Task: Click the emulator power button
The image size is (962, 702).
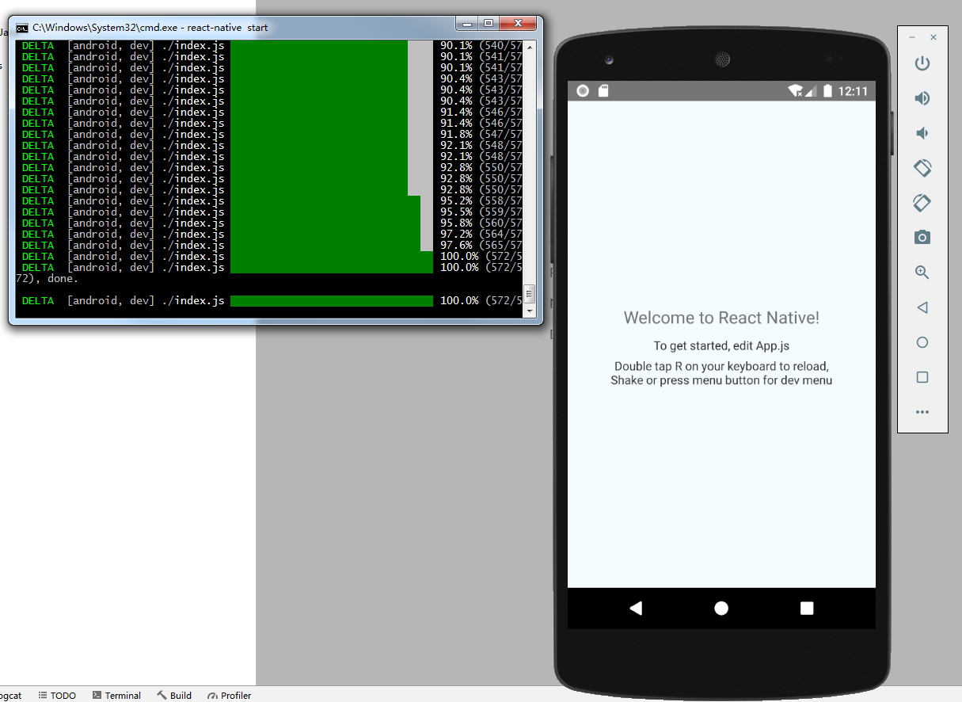Action: 922,63
